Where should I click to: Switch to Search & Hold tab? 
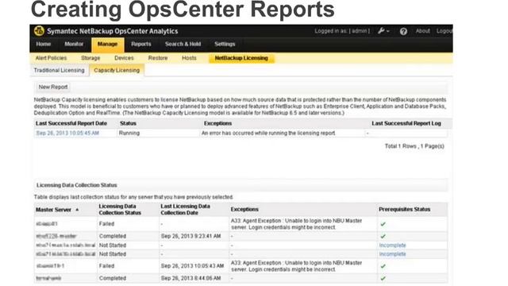(183, 44)
